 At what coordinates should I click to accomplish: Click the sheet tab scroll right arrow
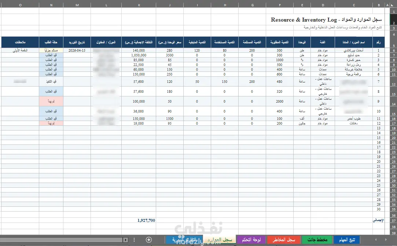click(386, 240)
